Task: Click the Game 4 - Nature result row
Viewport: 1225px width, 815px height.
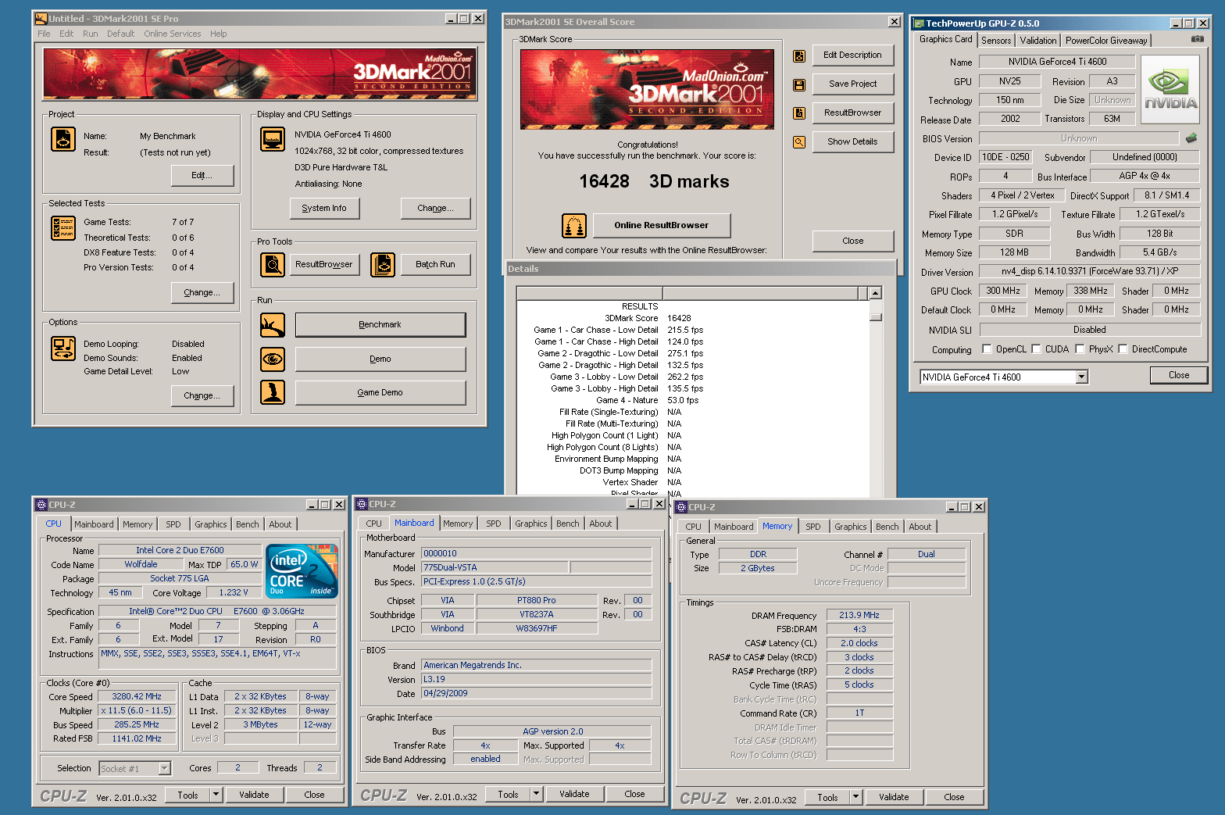Action: tap(647, 400)
